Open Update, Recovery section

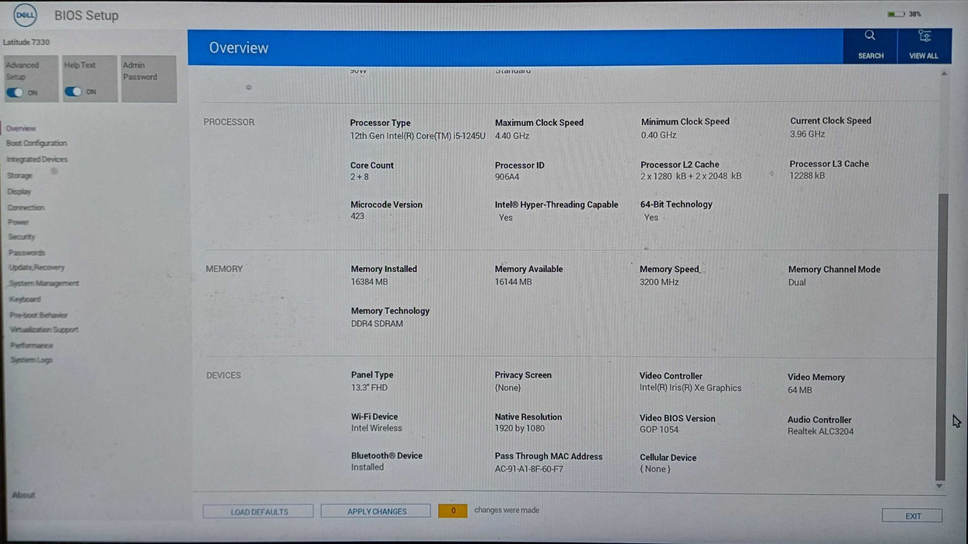tap(37, 267)
